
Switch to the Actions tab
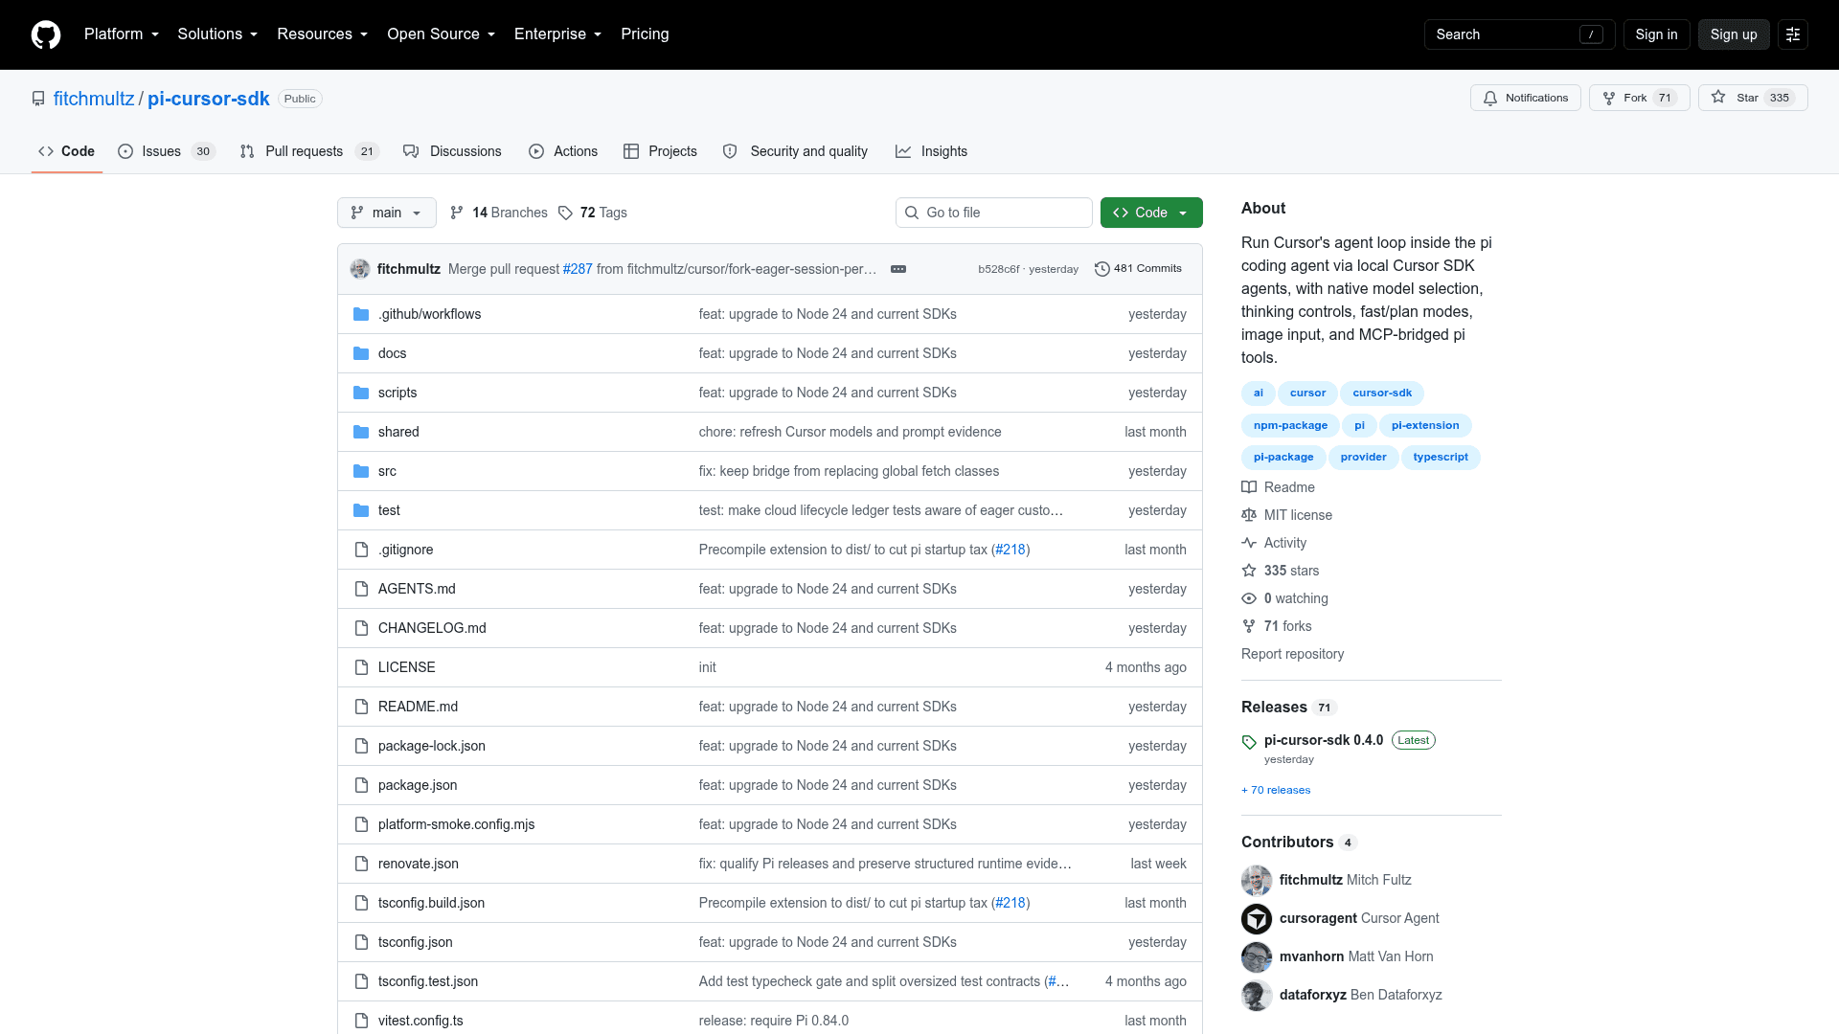(x=563, y=151)
